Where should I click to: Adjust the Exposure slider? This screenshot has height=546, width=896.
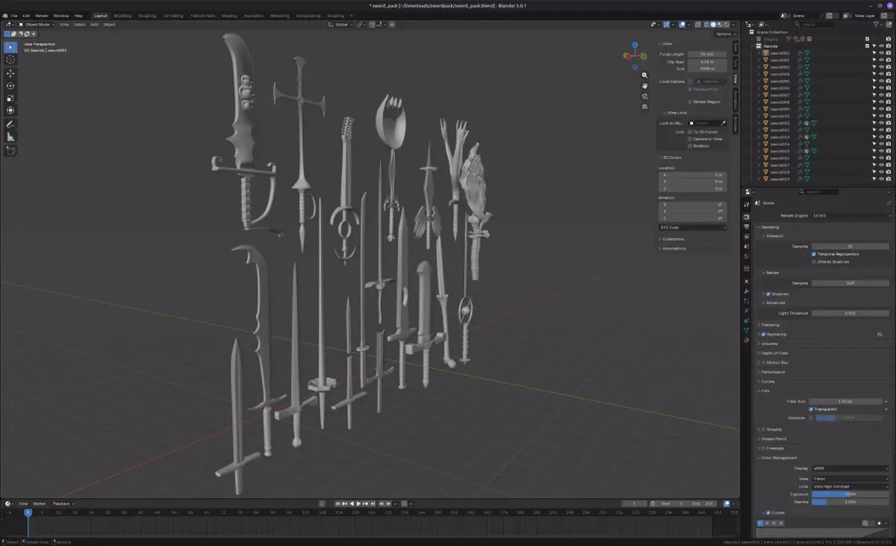[850, 494]
